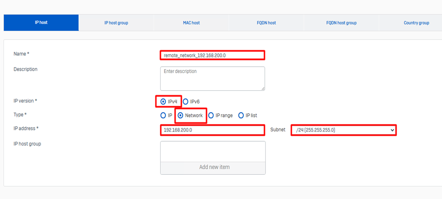
Task: Go to the FQDN host group tab
Action: [341, 23]
